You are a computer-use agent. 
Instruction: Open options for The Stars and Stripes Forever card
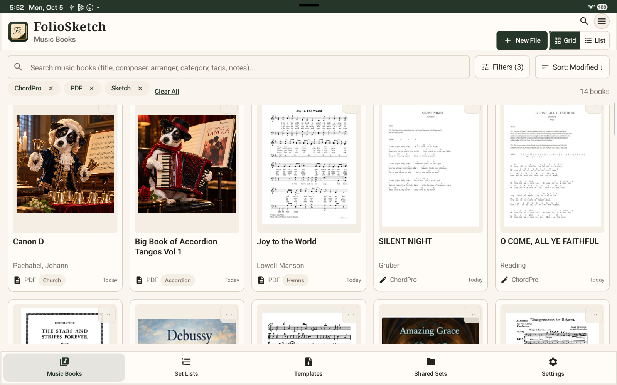click(x=107, y=315)
